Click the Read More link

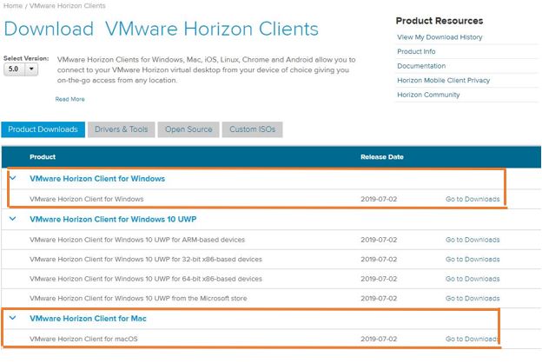[69, 99]
